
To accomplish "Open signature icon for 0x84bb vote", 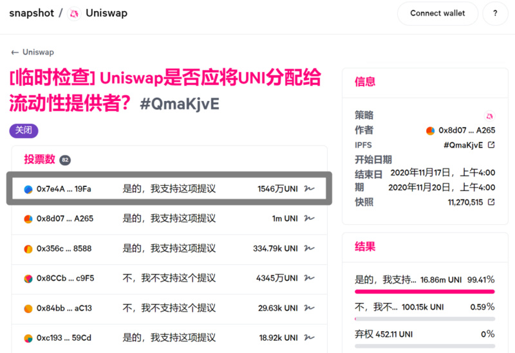I will [x=309, y=308].
